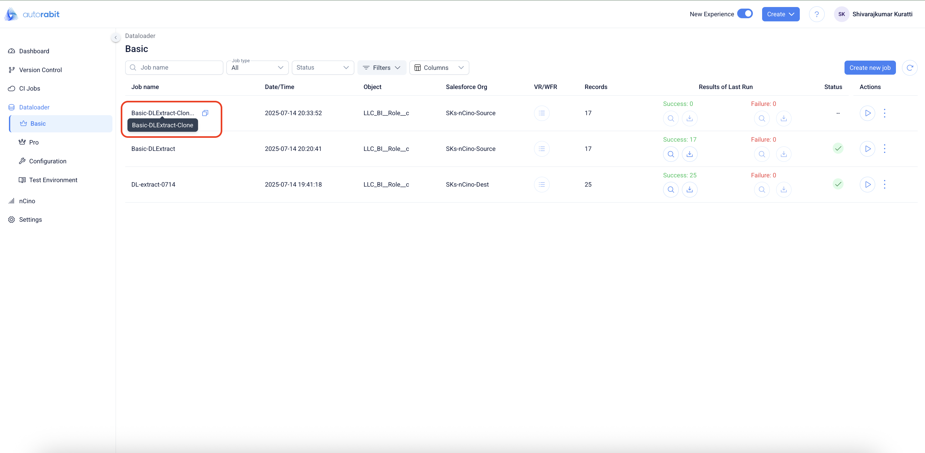Expand the Create dropdown button
The image size is (925, 453).
pyautogui.click(x=780, y=14)
